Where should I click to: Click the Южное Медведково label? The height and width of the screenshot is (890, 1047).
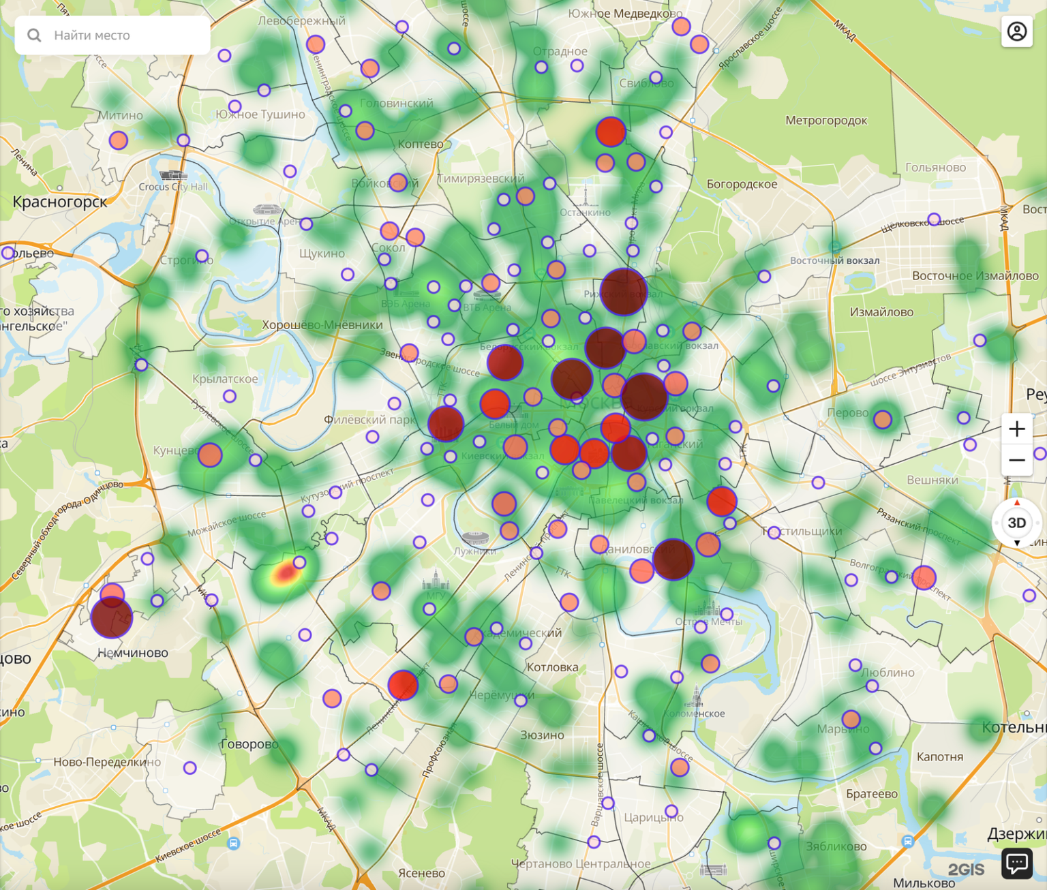point(625,14)
